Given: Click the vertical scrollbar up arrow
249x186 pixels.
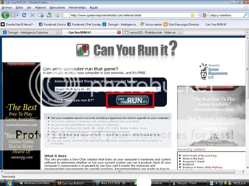Looking at the screenshot, I should [x=247, y=38].
